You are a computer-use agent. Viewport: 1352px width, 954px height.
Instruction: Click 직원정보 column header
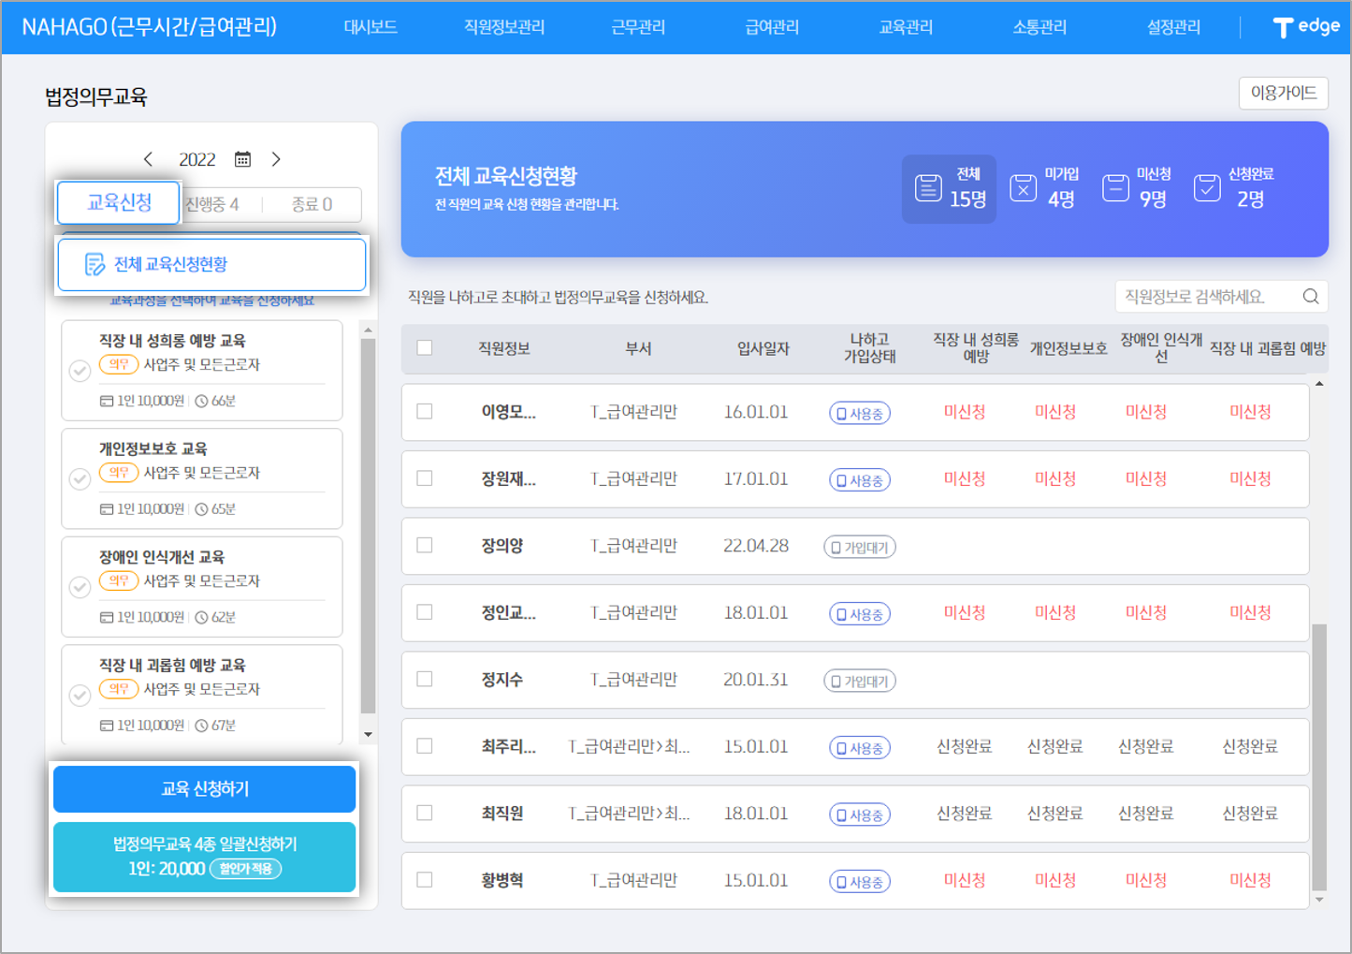tap(504, 348)
